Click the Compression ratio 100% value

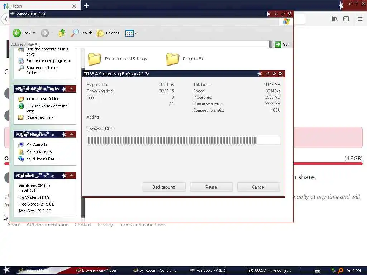(x=276, y=110)
